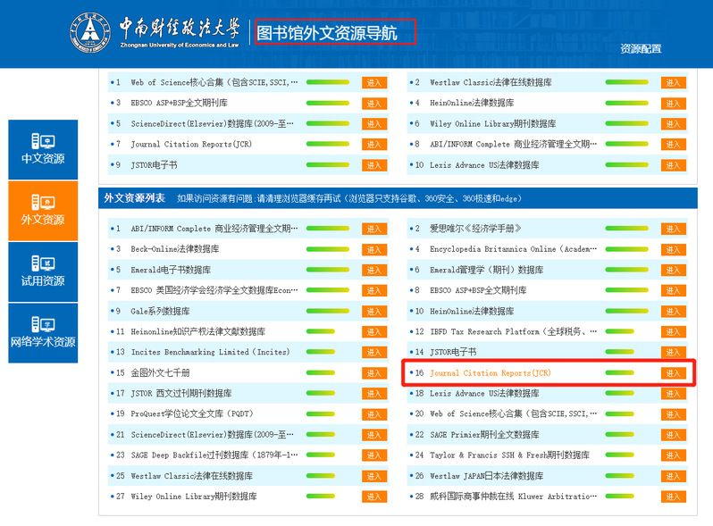The width and height of the screenshot is (713, 526).
Task: Click 进入 for SAGE Primier期刊全文数据库
Action: (x=673, y=435)
